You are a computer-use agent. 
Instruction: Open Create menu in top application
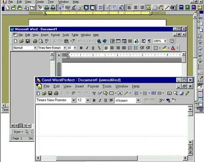(x=39, y=2)
